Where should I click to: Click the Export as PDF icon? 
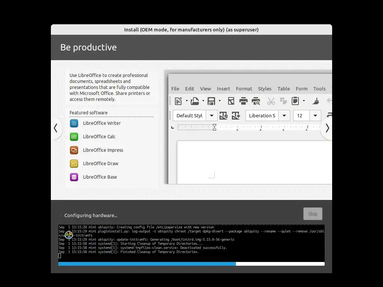coord(231,101)
